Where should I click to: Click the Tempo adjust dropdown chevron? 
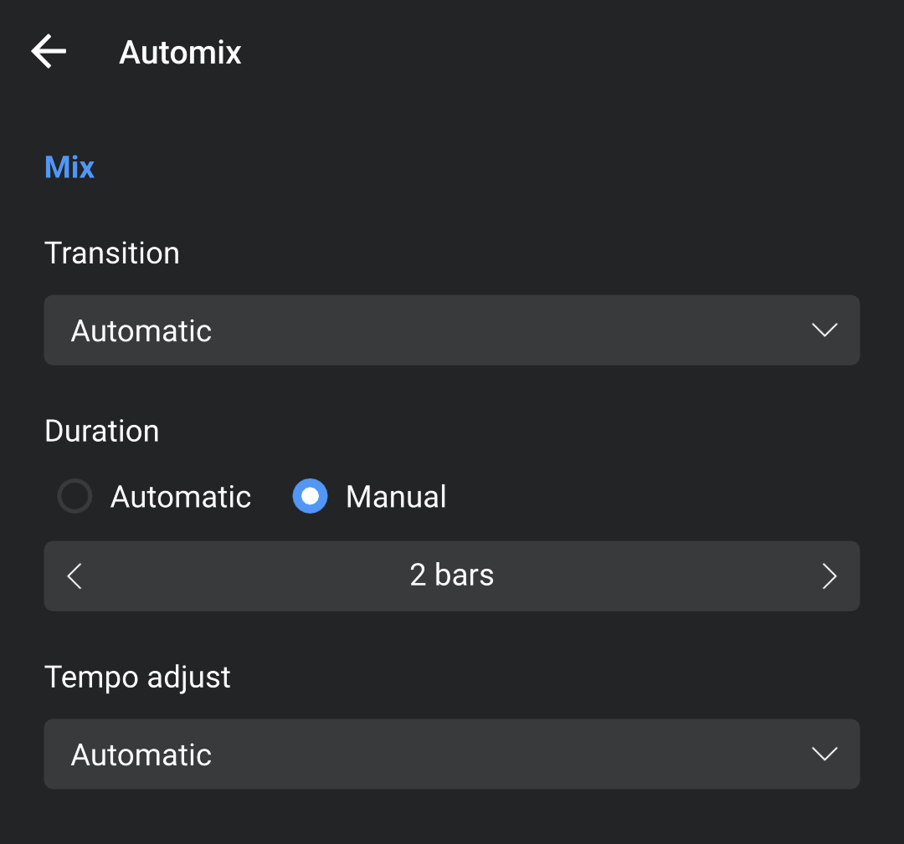[824, 754]
